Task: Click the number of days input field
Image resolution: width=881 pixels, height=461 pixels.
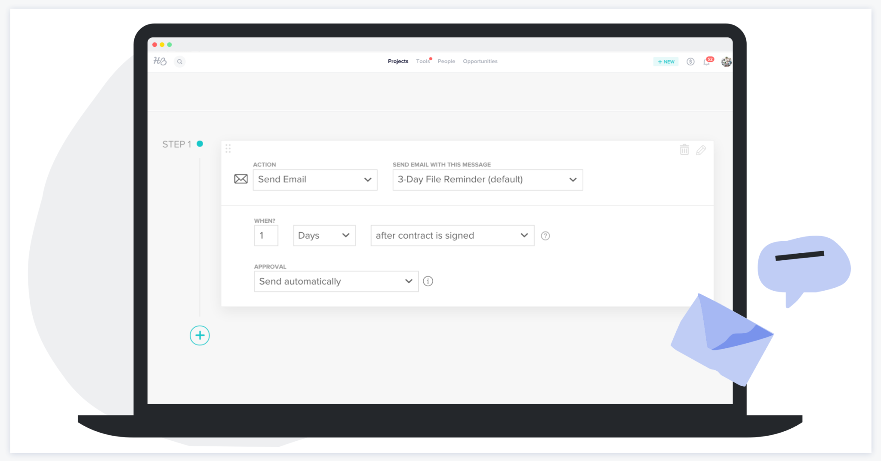Action: point(266,236)
